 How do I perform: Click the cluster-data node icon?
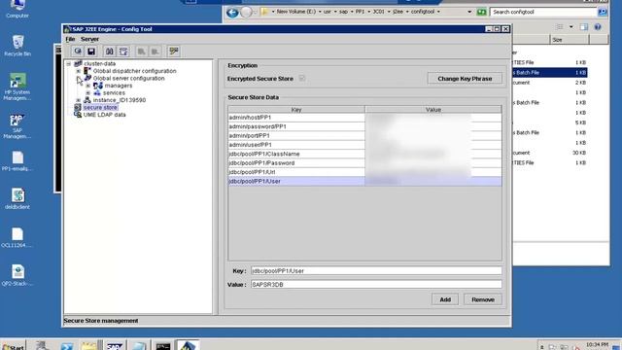click(x=78, y=63)
